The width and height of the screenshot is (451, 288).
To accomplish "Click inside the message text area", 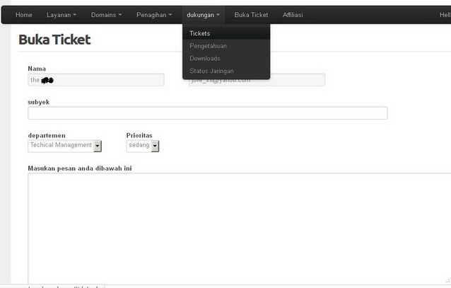I will click(x=239, y=226).
